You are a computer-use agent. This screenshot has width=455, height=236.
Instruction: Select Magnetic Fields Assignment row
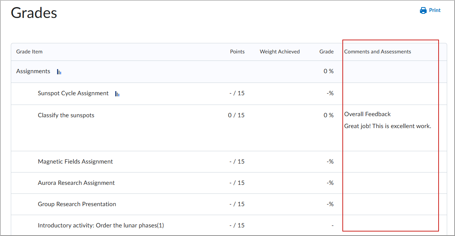75,162
